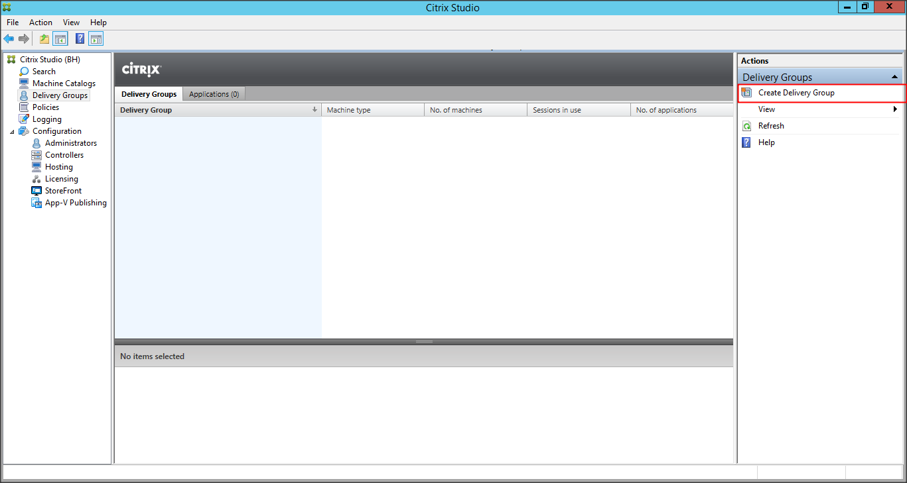
Task: Open the Action menu
Action: [x=40, y=23]
